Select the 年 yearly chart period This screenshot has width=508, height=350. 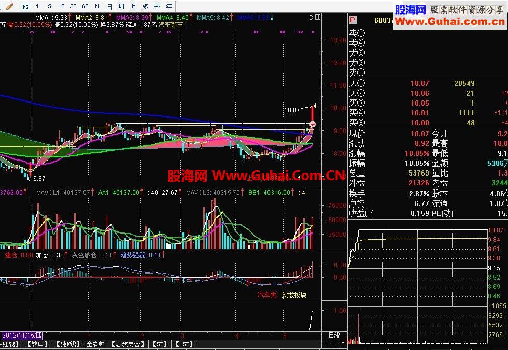coord(169,6)
